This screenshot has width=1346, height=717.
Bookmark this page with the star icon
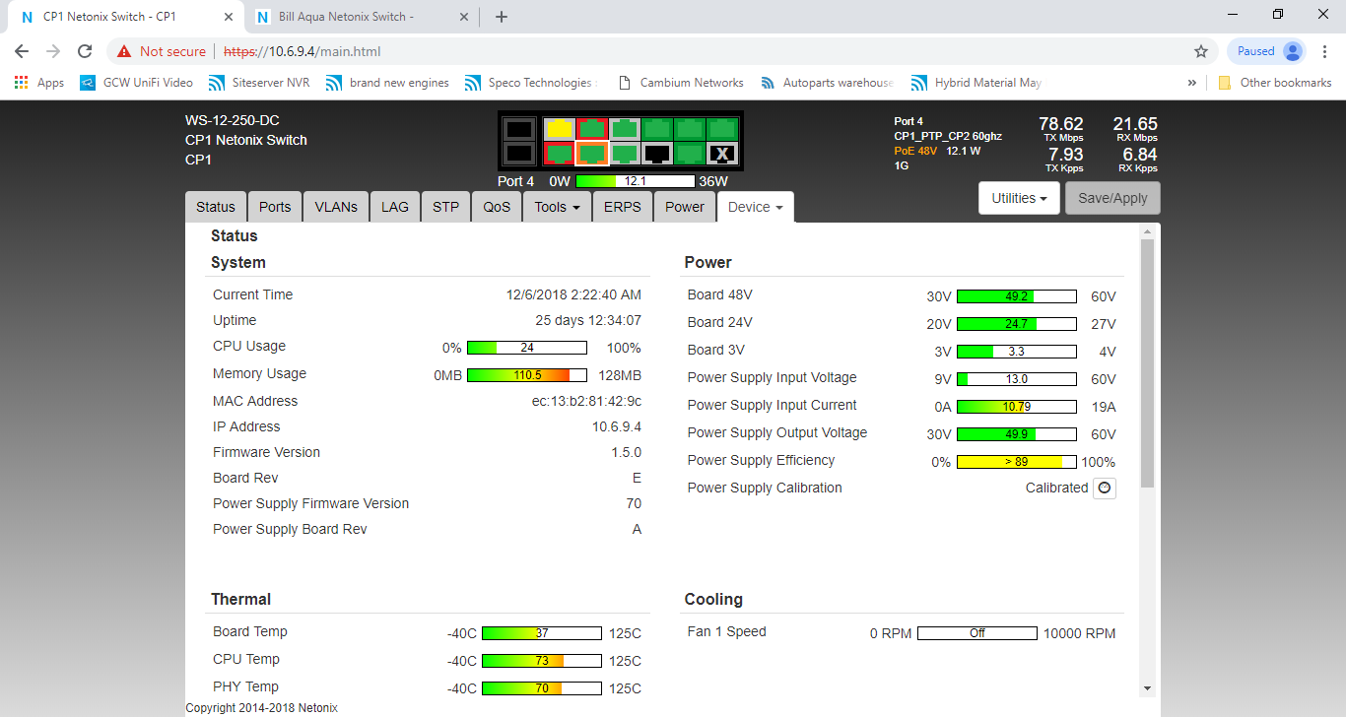[x=1200, y=51]
